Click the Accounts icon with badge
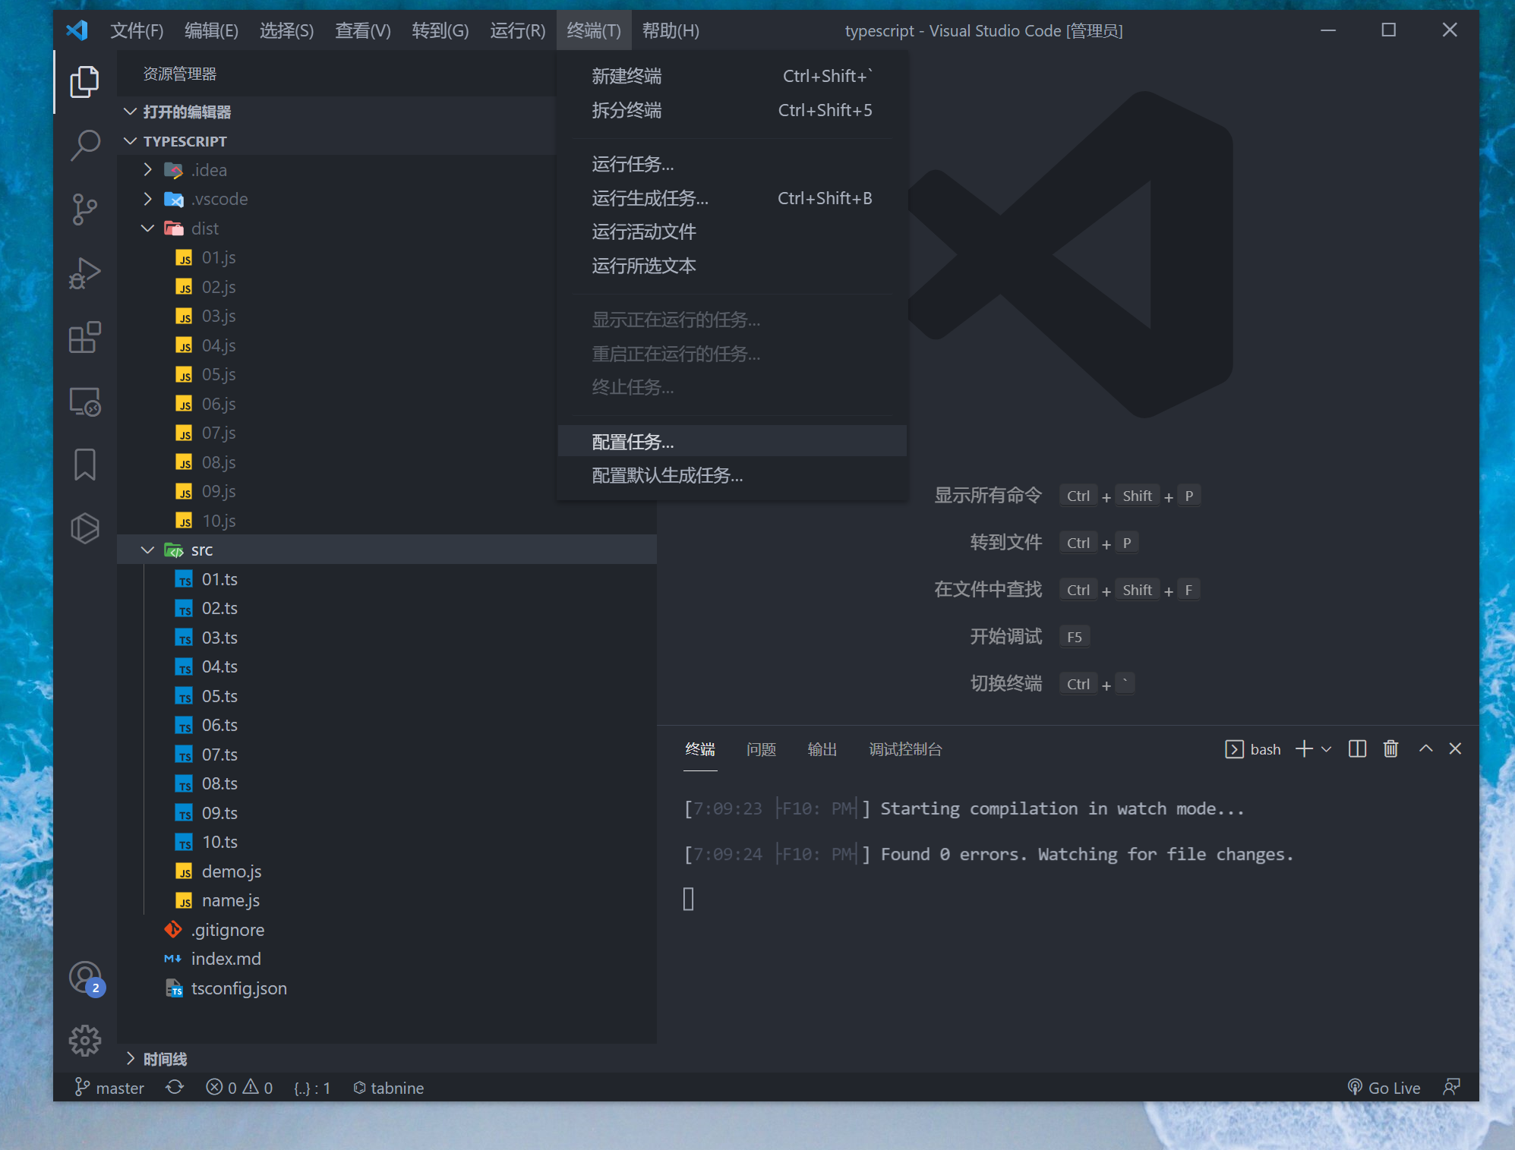1515x1150 pixels. [x=85, y=978]
